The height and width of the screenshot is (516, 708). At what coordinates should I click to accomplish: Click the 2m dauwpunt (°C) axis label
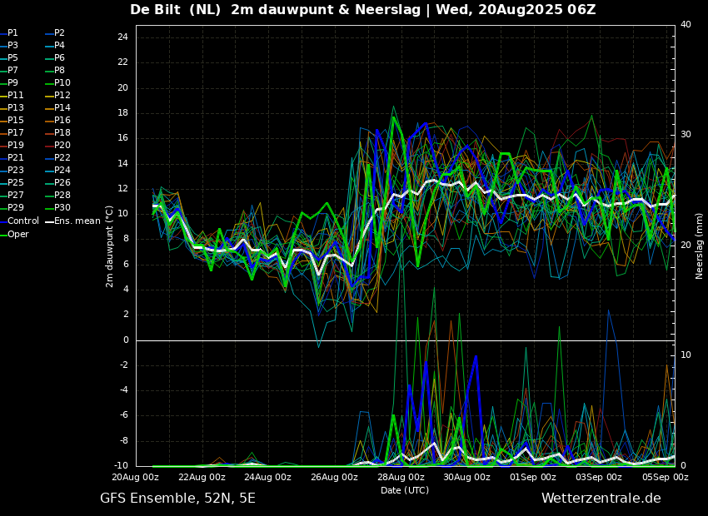[x=109, y=246]
